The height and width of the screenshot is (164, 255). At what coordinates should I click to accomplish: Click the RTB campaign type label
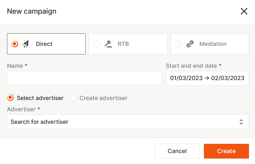click(x=123, y=44)
